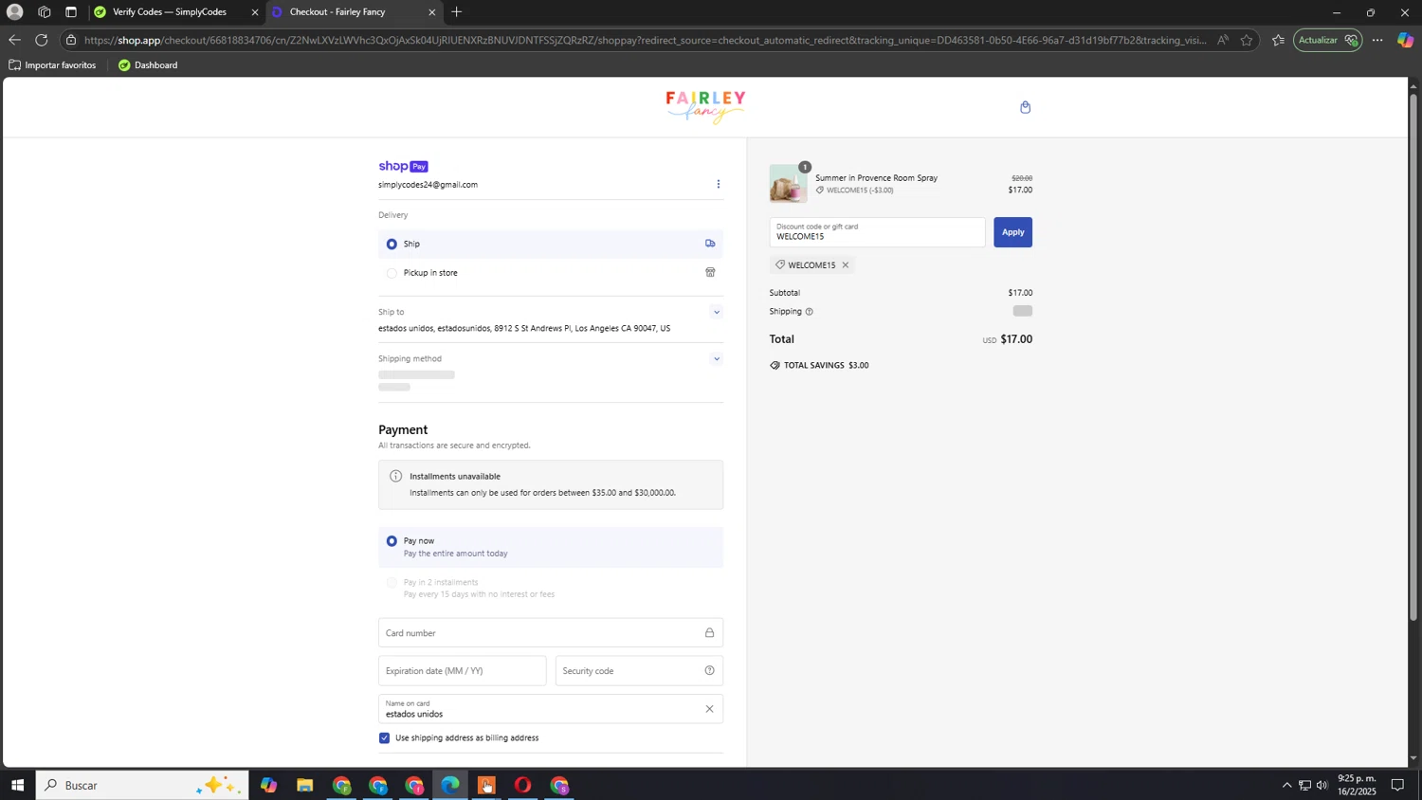Image resolution: width=1422 pixels, height=800 pixels.
Task: Open File Explorer from taskbar
Action: [304, 785]
